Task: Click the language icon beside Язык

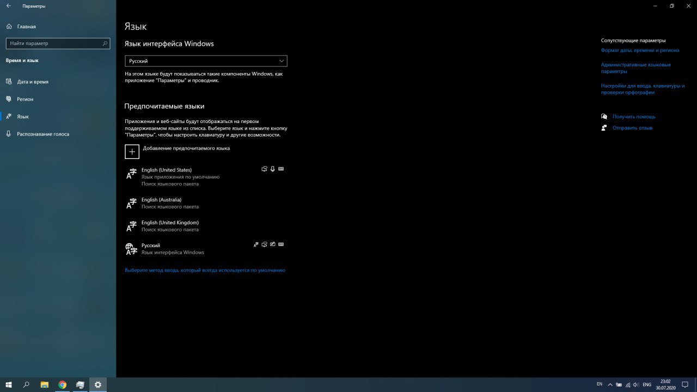Action: point(9,117)
